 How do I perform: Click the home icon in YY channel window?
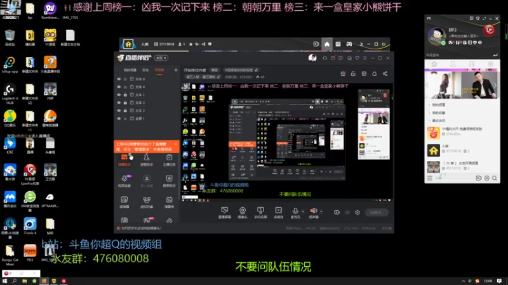[327, 44]
